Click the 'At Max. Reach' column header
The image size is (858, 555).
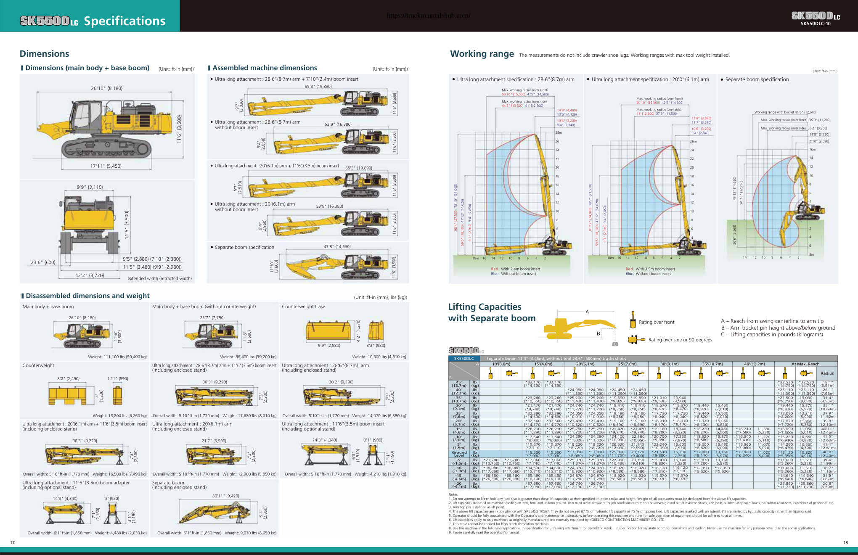805,364
